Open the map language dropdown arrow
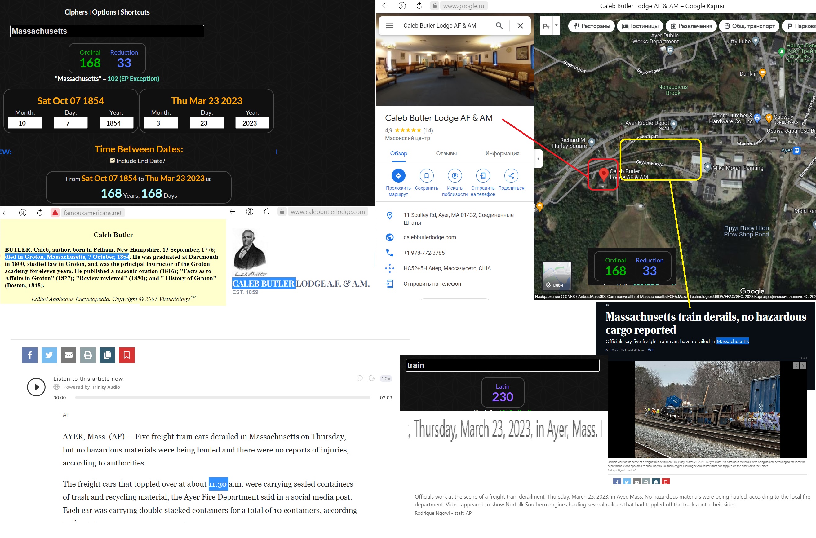816x538 pixels. (556, 25)
